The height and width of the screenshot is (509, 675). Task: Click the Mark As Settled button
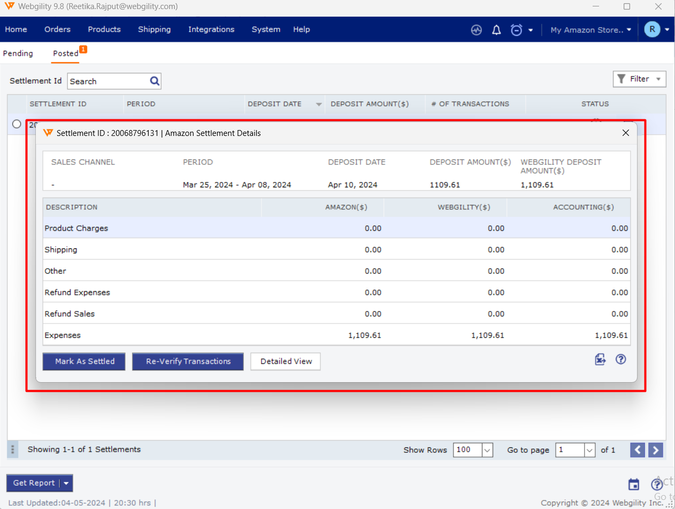point(85,361)
